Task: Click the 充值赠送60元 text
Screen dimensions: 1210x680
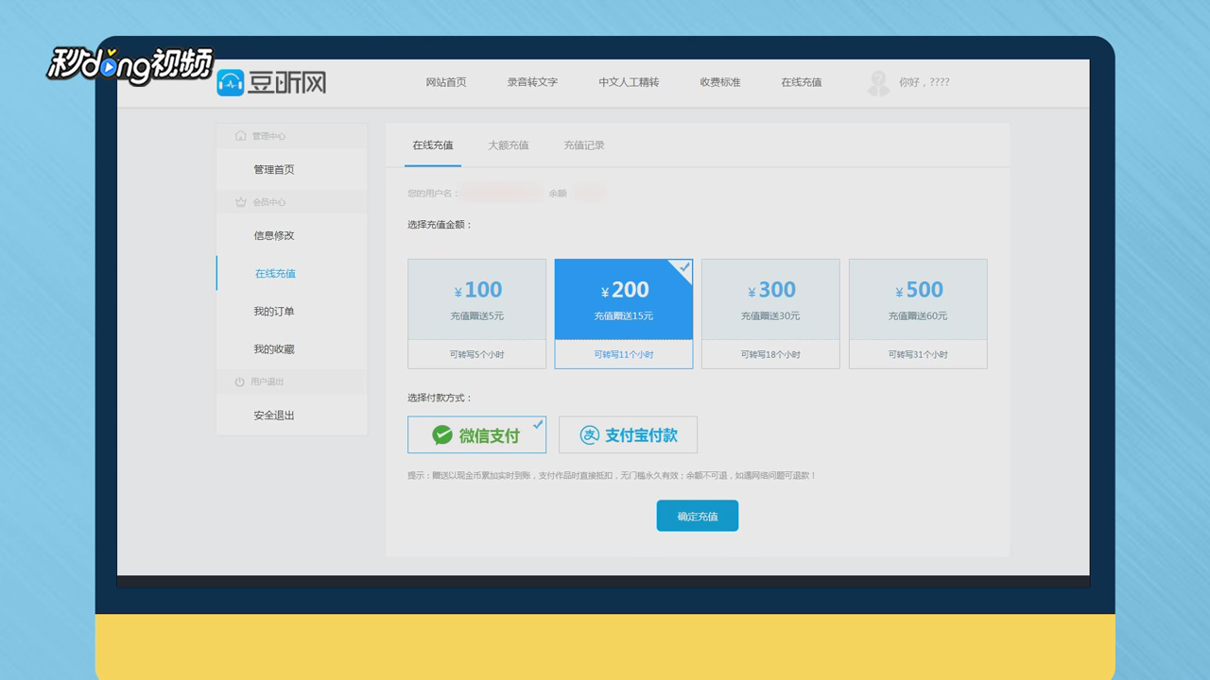Action: click(918, 316)
